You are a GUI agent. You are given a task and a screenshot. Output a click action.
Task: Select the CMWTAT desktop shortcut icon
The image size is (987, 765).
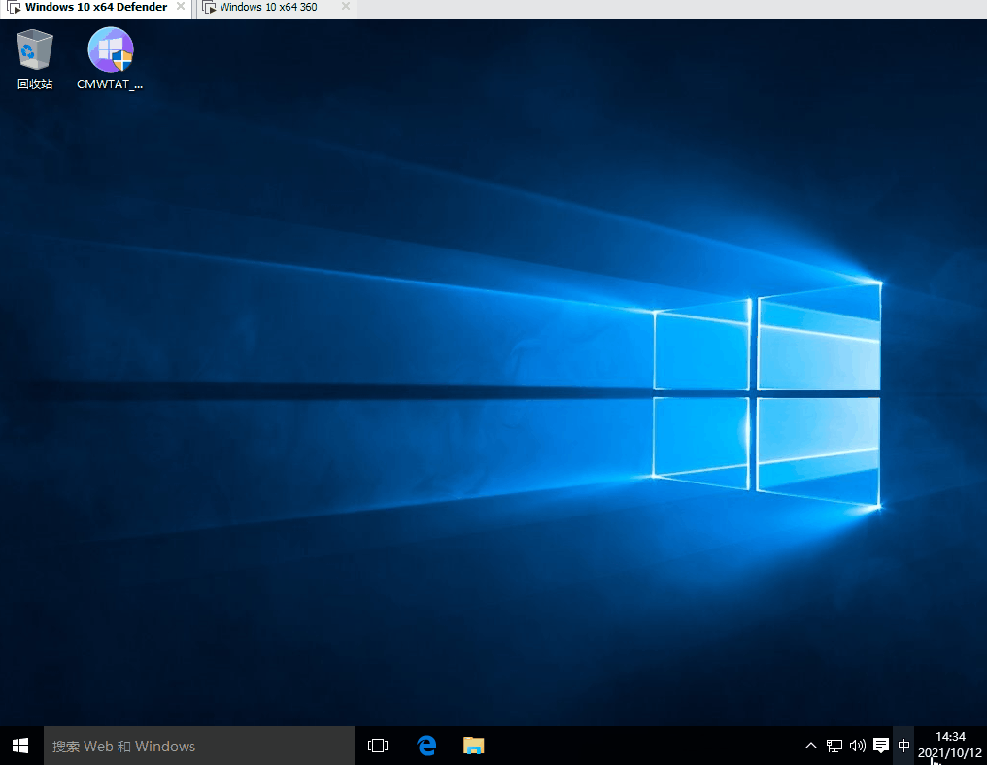(x=110, y=59)
